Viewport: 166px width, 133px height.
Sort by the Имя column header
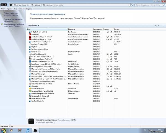click(x=47, y=29)
